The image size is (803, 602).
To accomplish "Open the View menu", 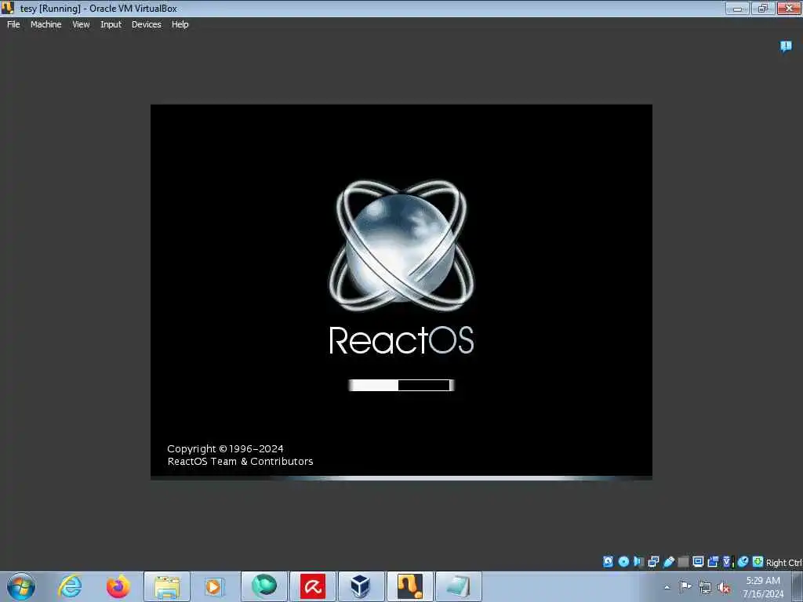I will point(81,24).
